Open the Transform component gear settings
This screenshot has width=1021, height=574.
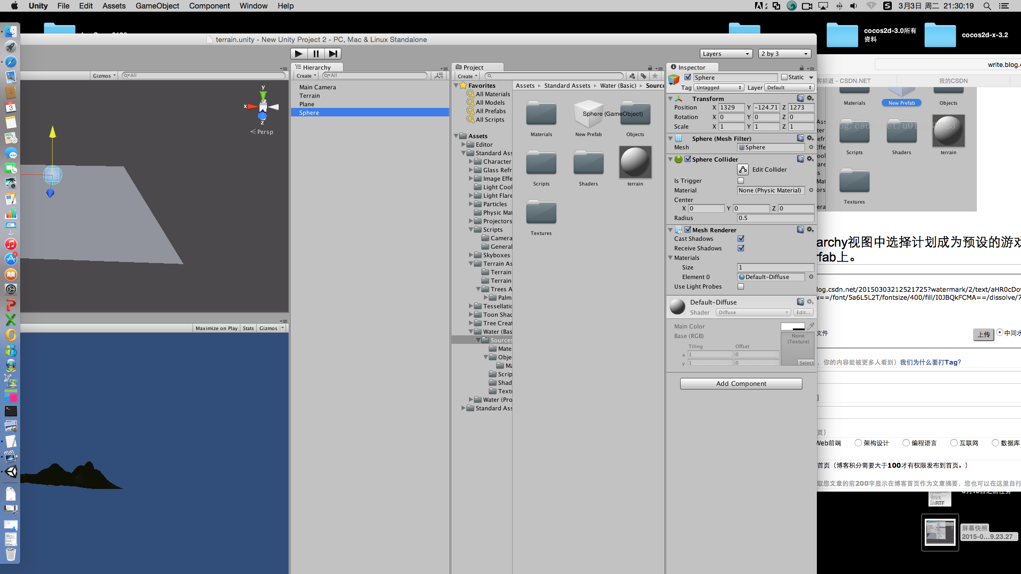[809, 98]
